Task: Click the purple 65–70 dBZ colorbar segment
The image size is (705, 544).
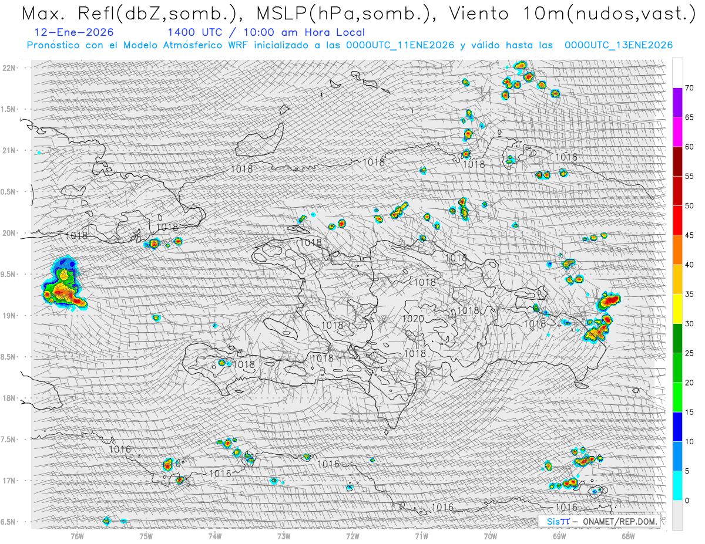Action: [x=677, y=103]
